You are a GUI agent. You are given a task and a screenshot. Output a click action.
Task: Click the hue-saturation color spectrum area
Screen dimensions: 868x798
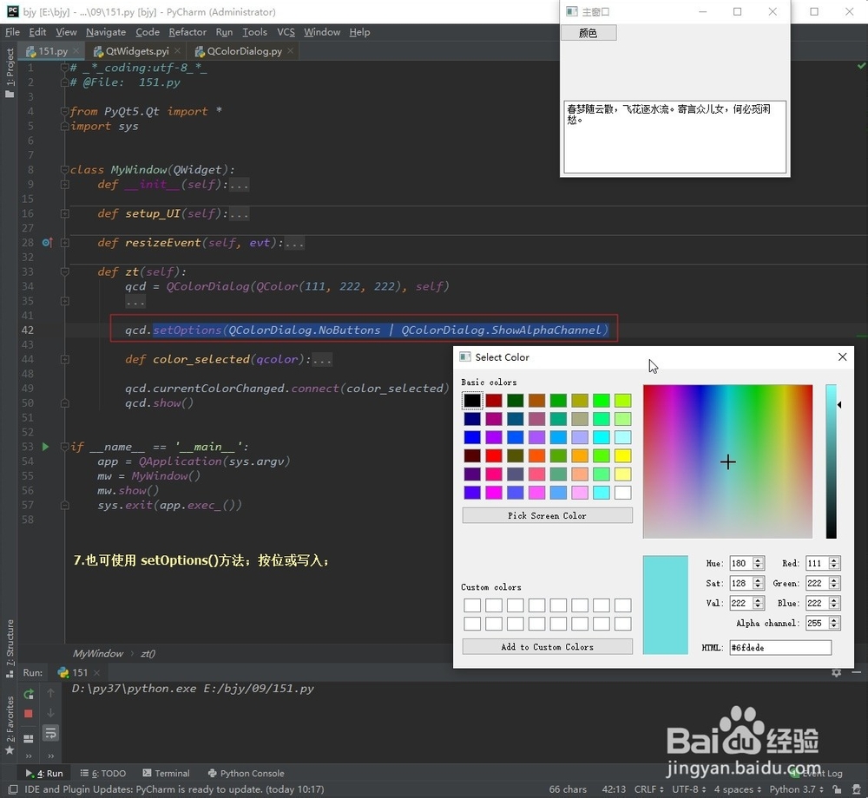pos(727,461)
